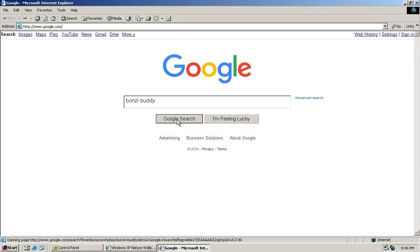Image resolution: width=420 pixels, height=252 pixels.
Task: Open the Start menu
Action: [10, 248]
